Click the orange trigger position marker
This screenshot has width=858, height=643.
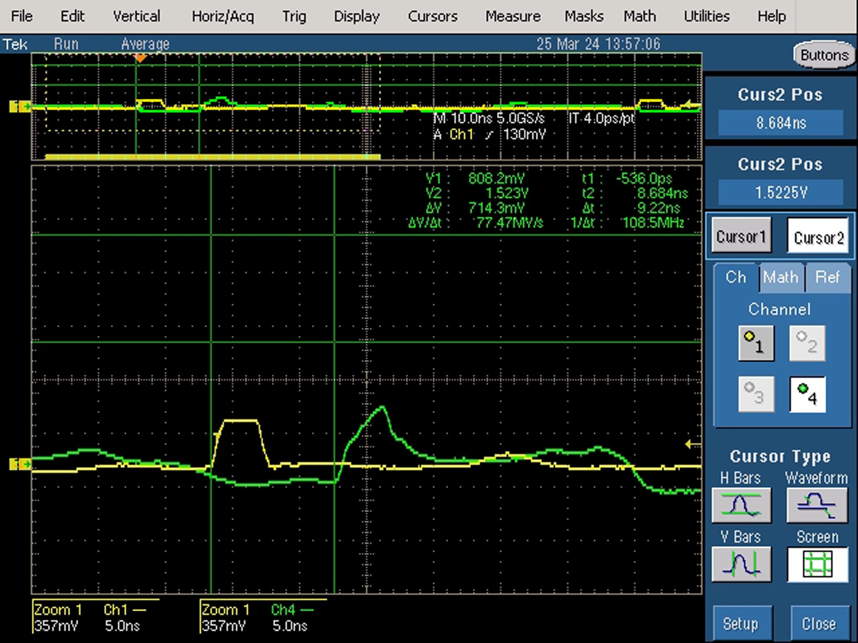click(x=140, y=58)
